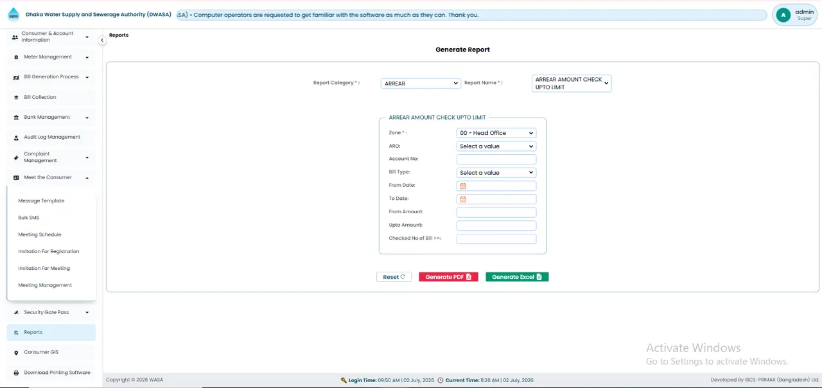Click into the To Date field
The height and width of the screenshot is (388, 822).
(496, 199)
